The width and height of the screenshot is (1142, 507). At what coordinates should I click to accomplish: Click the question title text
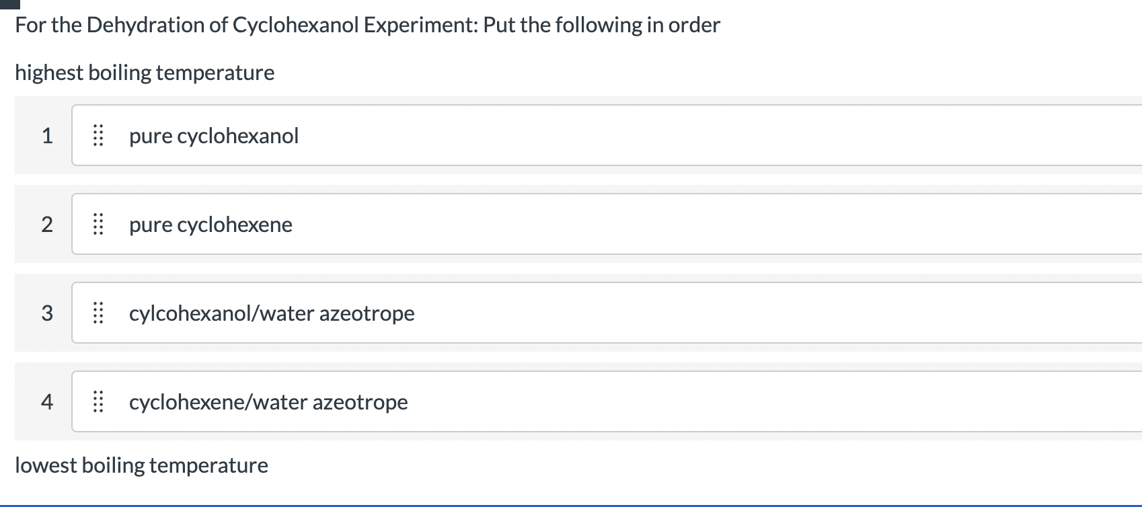click(x=368, y=25)
